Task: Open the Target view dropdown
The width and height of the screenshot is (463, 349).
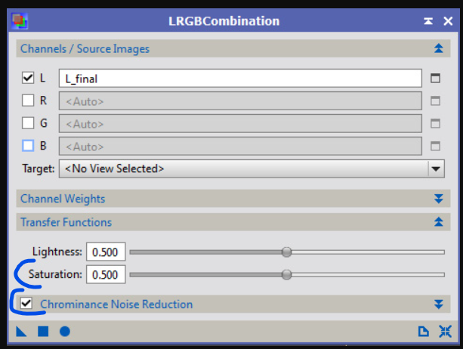Action: pyautogui.click(x=436, y=168)
